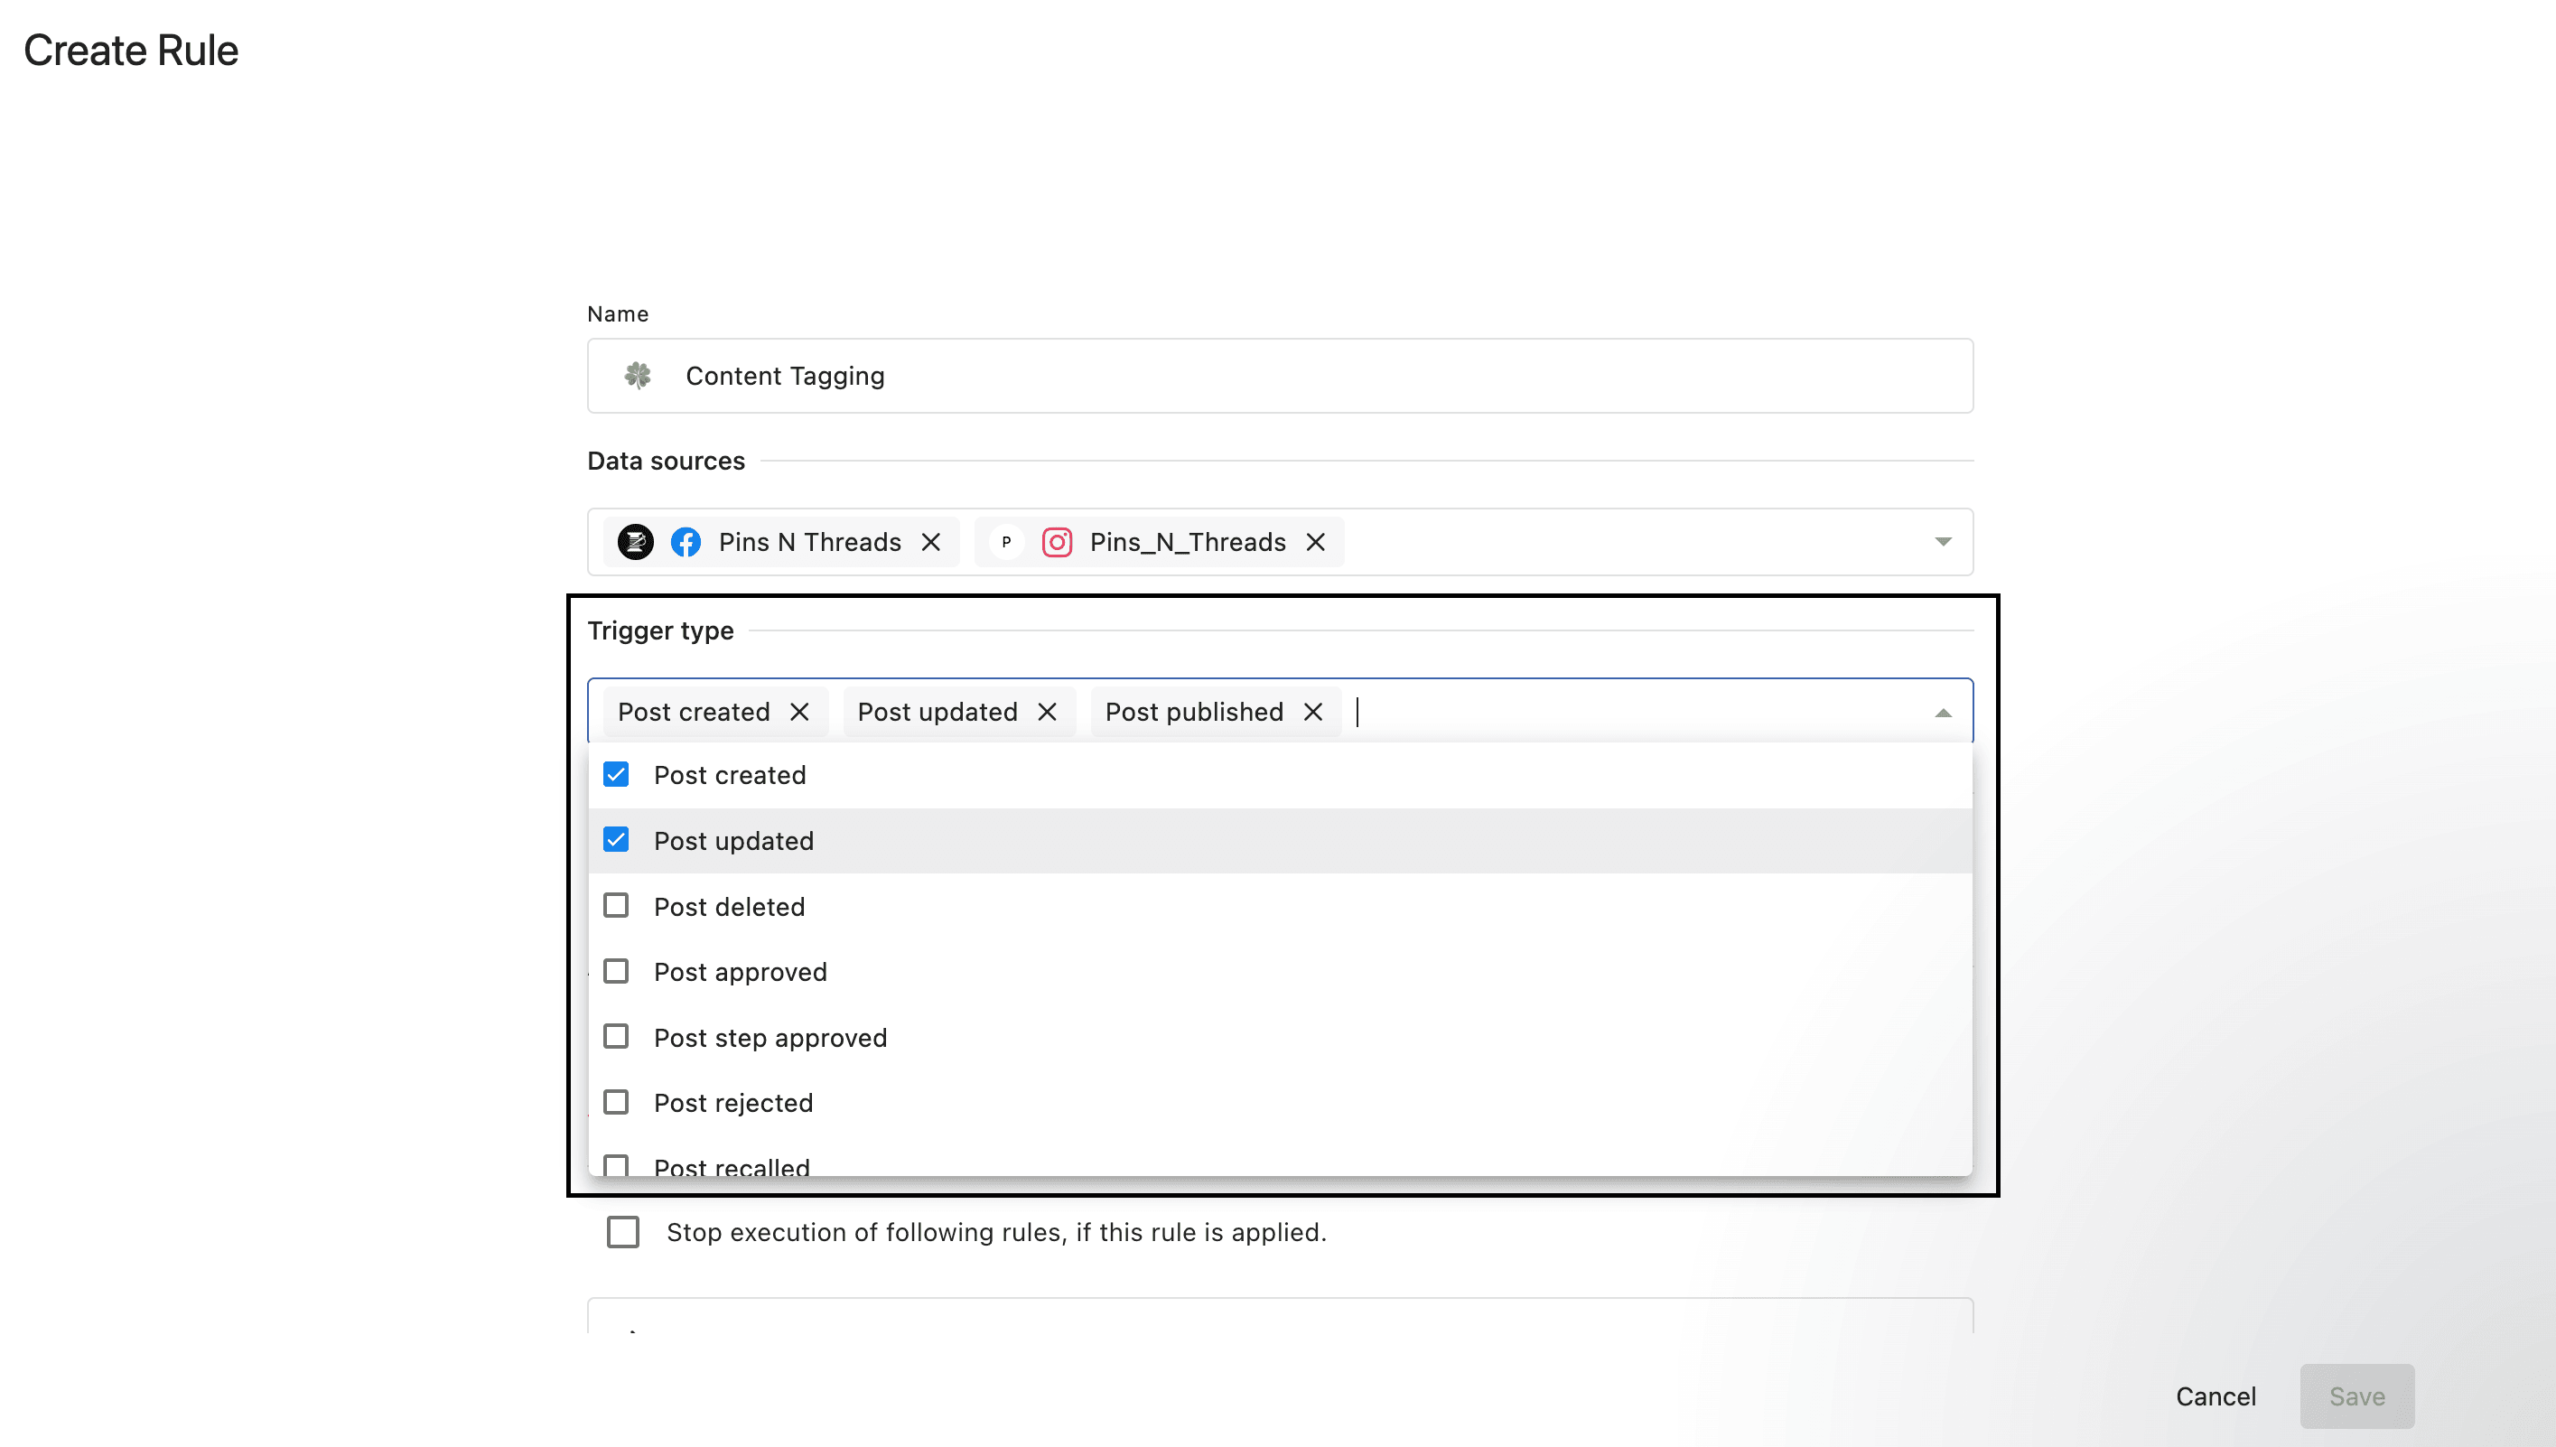
Task: Click the Cancel button
Action: 2216,1396
